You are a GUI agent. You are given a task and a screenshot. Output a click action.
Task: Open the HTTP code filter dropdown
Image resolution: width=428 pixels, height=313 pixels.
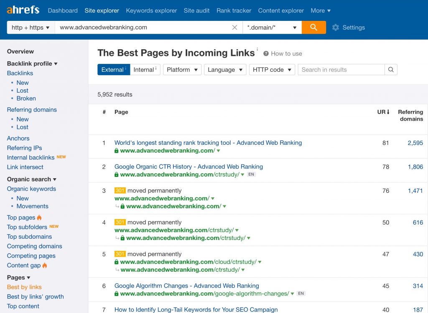(272, 70)
